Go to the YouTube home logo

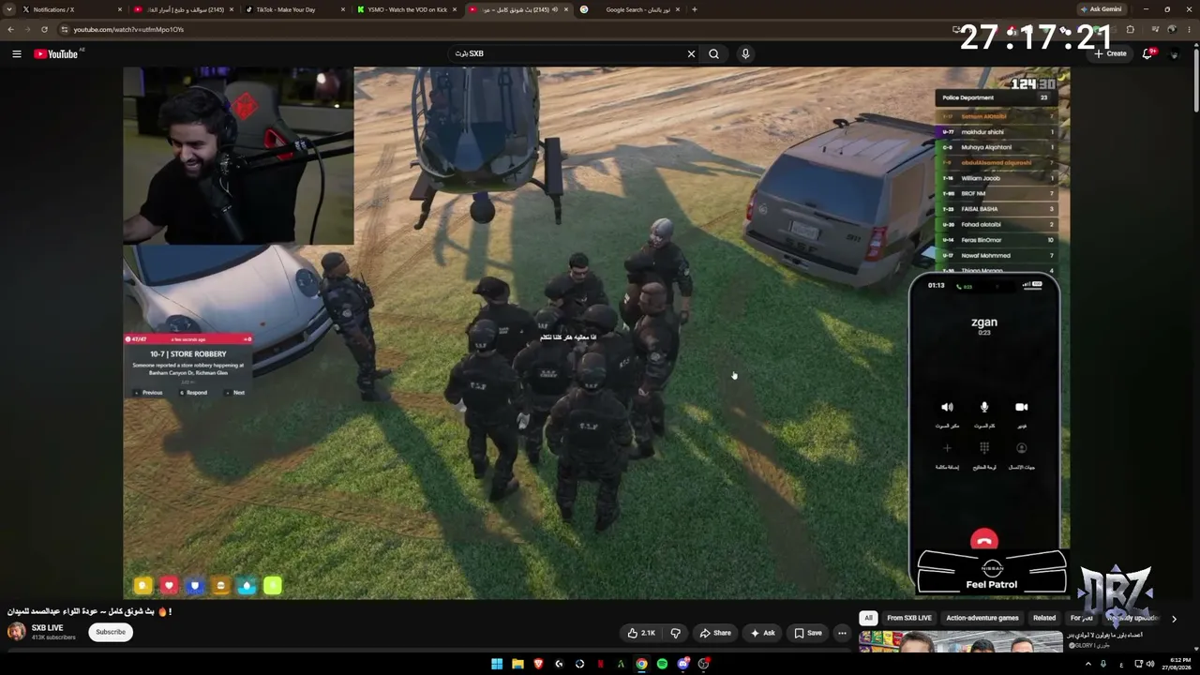coord(56,53)
